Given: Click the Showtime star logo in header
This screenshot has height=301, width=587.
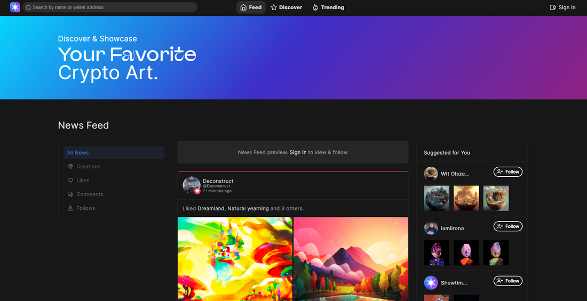Looking at the screenshot, I should (x=15, y=7).
